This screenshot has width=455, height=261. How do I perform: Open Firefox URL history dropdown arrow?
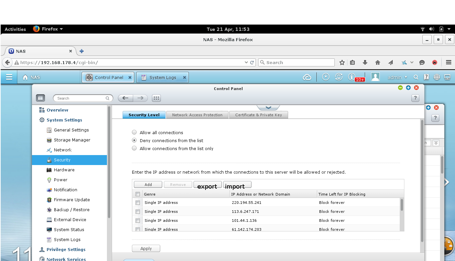coord(246,62)
